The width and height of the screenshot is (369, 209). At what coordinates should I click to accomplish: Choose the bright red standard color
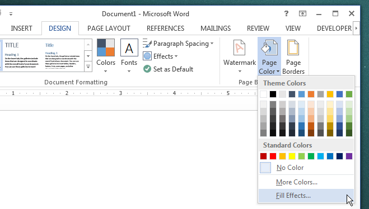(x=273, y=156)
